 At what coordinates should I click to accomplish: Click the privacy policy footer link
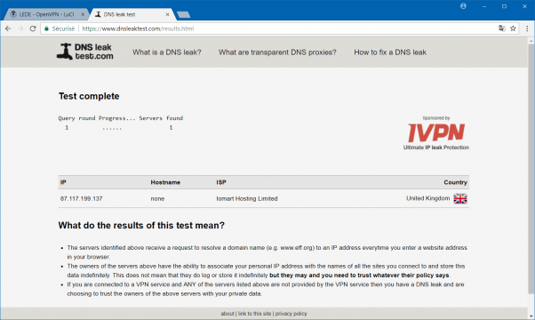[291, 314]
